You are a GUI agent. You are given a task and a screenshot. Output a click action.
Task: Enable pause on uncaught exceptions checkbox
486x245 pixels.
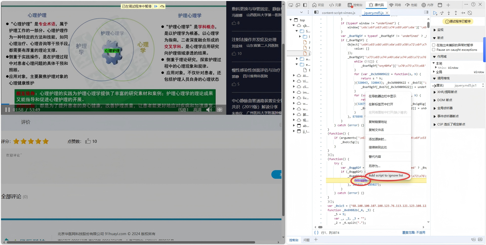(434, 45)
